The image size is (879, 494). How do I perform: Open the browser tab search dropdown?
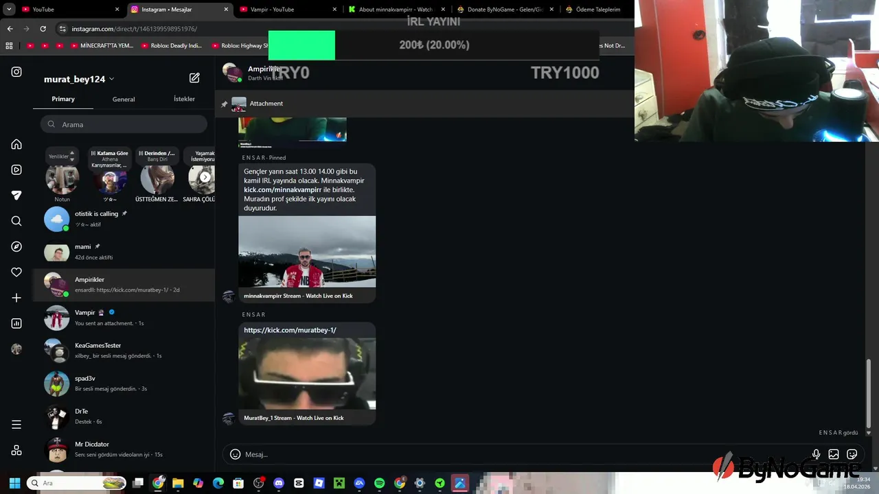pyautogui.click(x=9, y=10)
